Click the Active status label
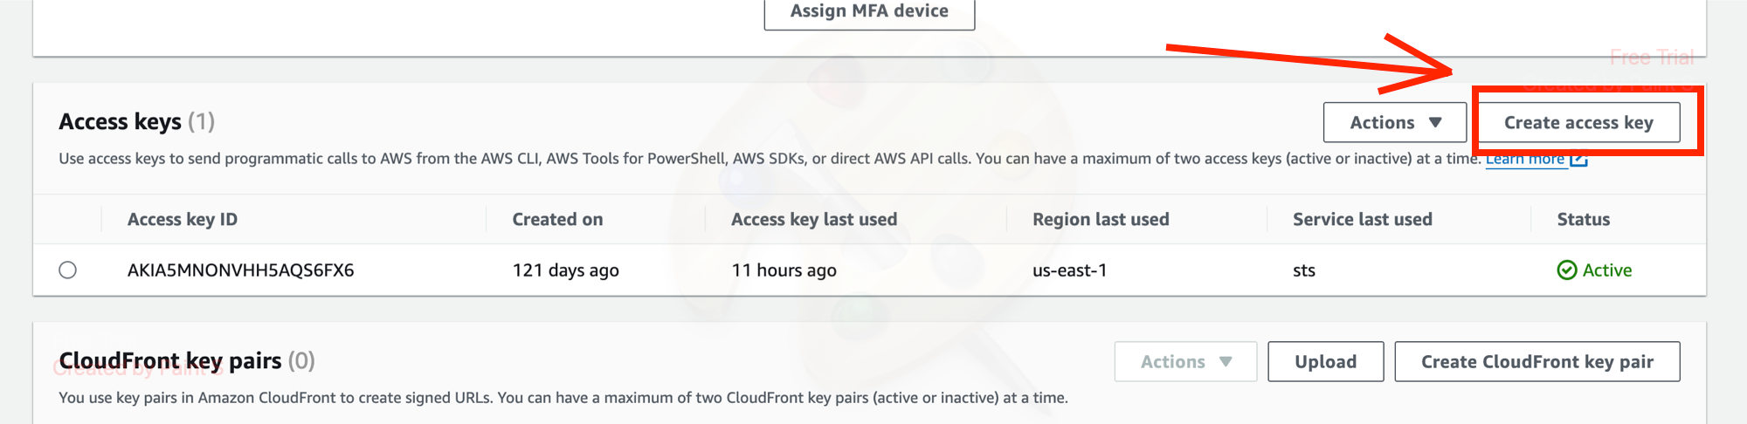 [1607, 270]
